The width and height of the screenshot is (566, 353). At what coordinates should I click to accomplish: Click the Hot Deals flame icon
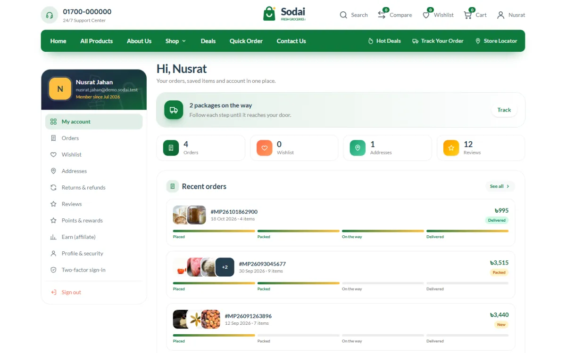coord(371,41)
